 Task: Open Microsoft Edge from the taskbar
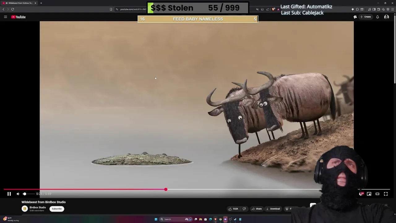pyautogui.click(x=210, y=219)
